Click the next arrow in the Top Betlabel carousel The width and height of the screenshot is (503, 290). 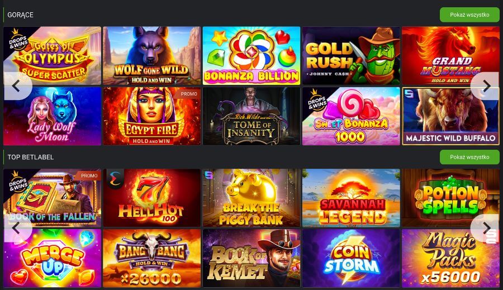pos(486,228)
